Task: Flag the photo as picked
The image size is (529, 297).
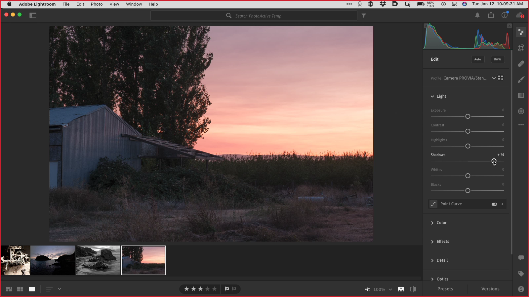Action: point(227,289)
